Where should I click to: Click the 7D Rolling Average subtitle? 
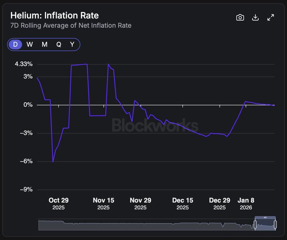pos(71,26)
